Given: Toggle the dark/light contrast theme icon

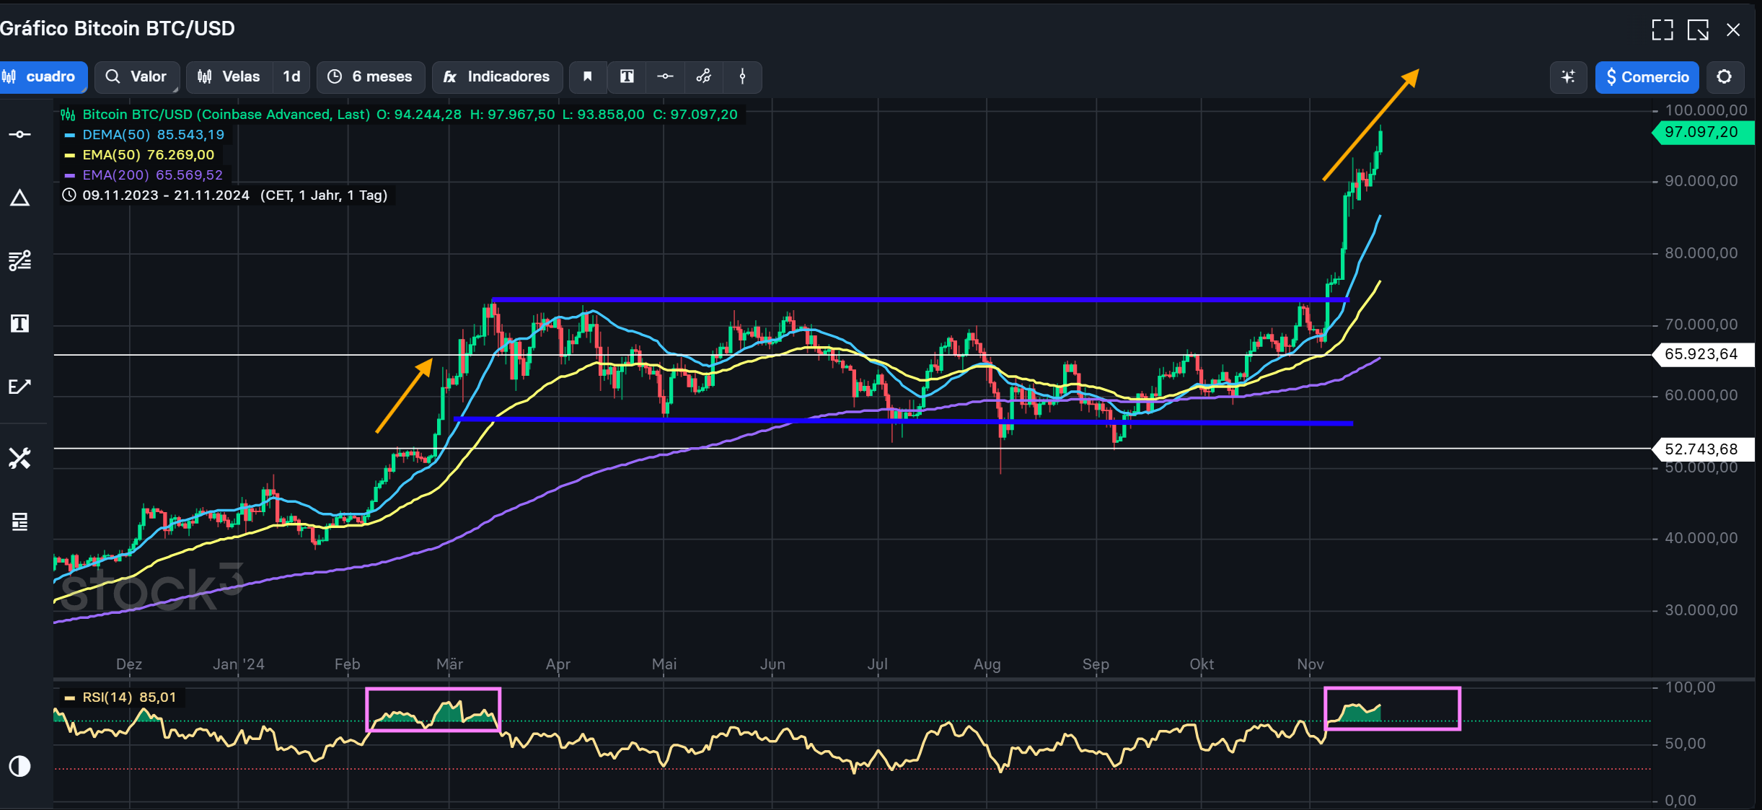Looking at the screenshot, I should tap(19, 766).
